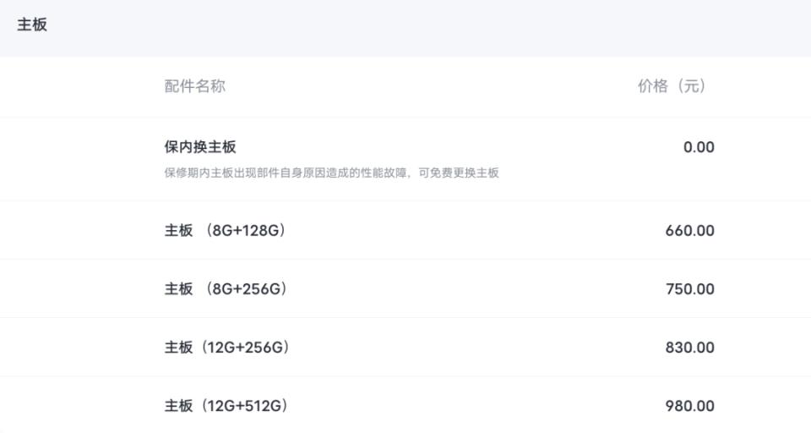Click the header bar beside 主板 title
The width and height of the screenshot is (811, 433).
click(x=405, y=28)
